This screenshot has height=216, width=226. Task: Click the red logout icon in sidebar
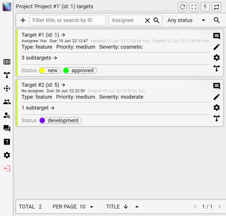click(x=7, y=169)
